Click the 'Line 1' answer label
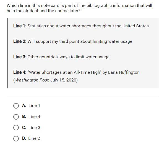The image size is (167, 150). (x=34, y=106)
